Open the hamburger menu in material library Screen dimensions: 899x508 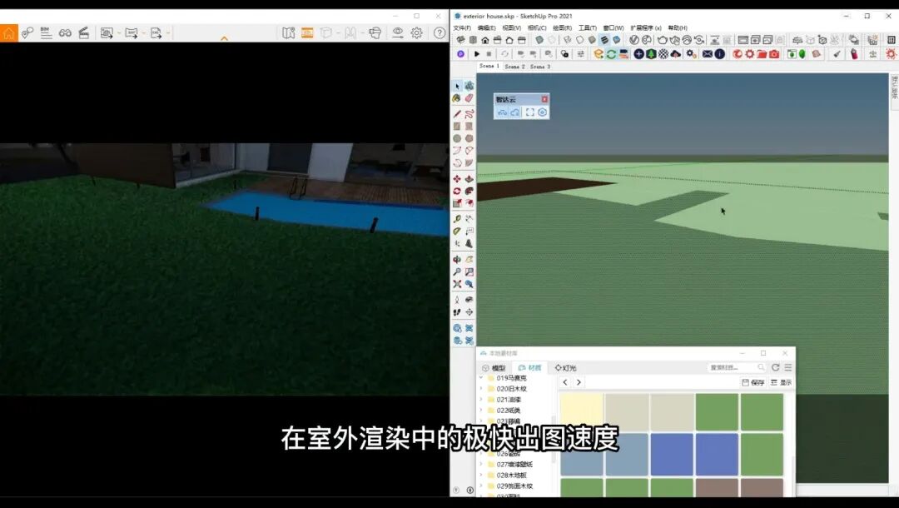pyautogui.click(x=788, y=367)
